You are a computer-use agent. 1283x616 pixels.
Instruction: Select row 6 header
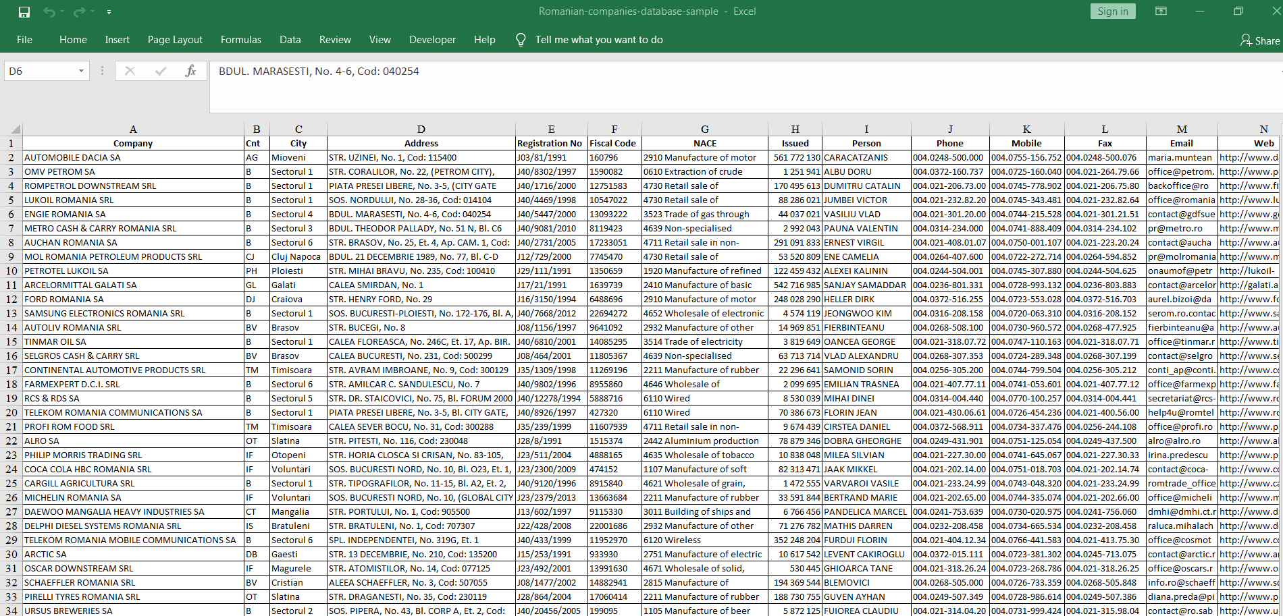11,214
